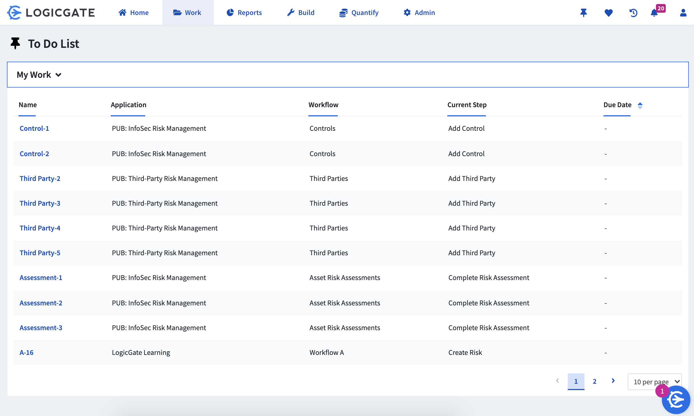Screen dimensions: 694x416
Task: Open the Control-1 record
Action: pyautogui.click(x=34, y=128)
